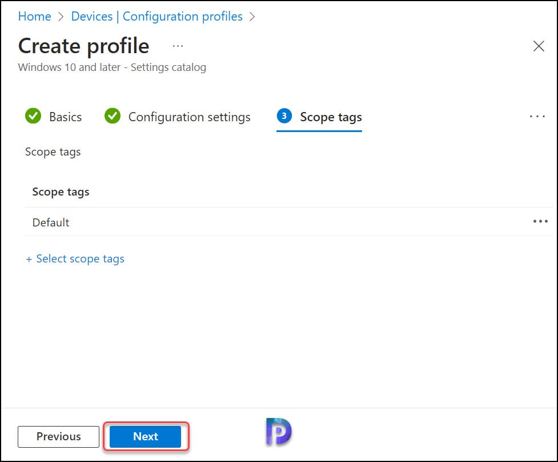Click the Configuration settings green checkmark icon
The width and height of the screenshot is (558, 462).
(x=113, y=115)
